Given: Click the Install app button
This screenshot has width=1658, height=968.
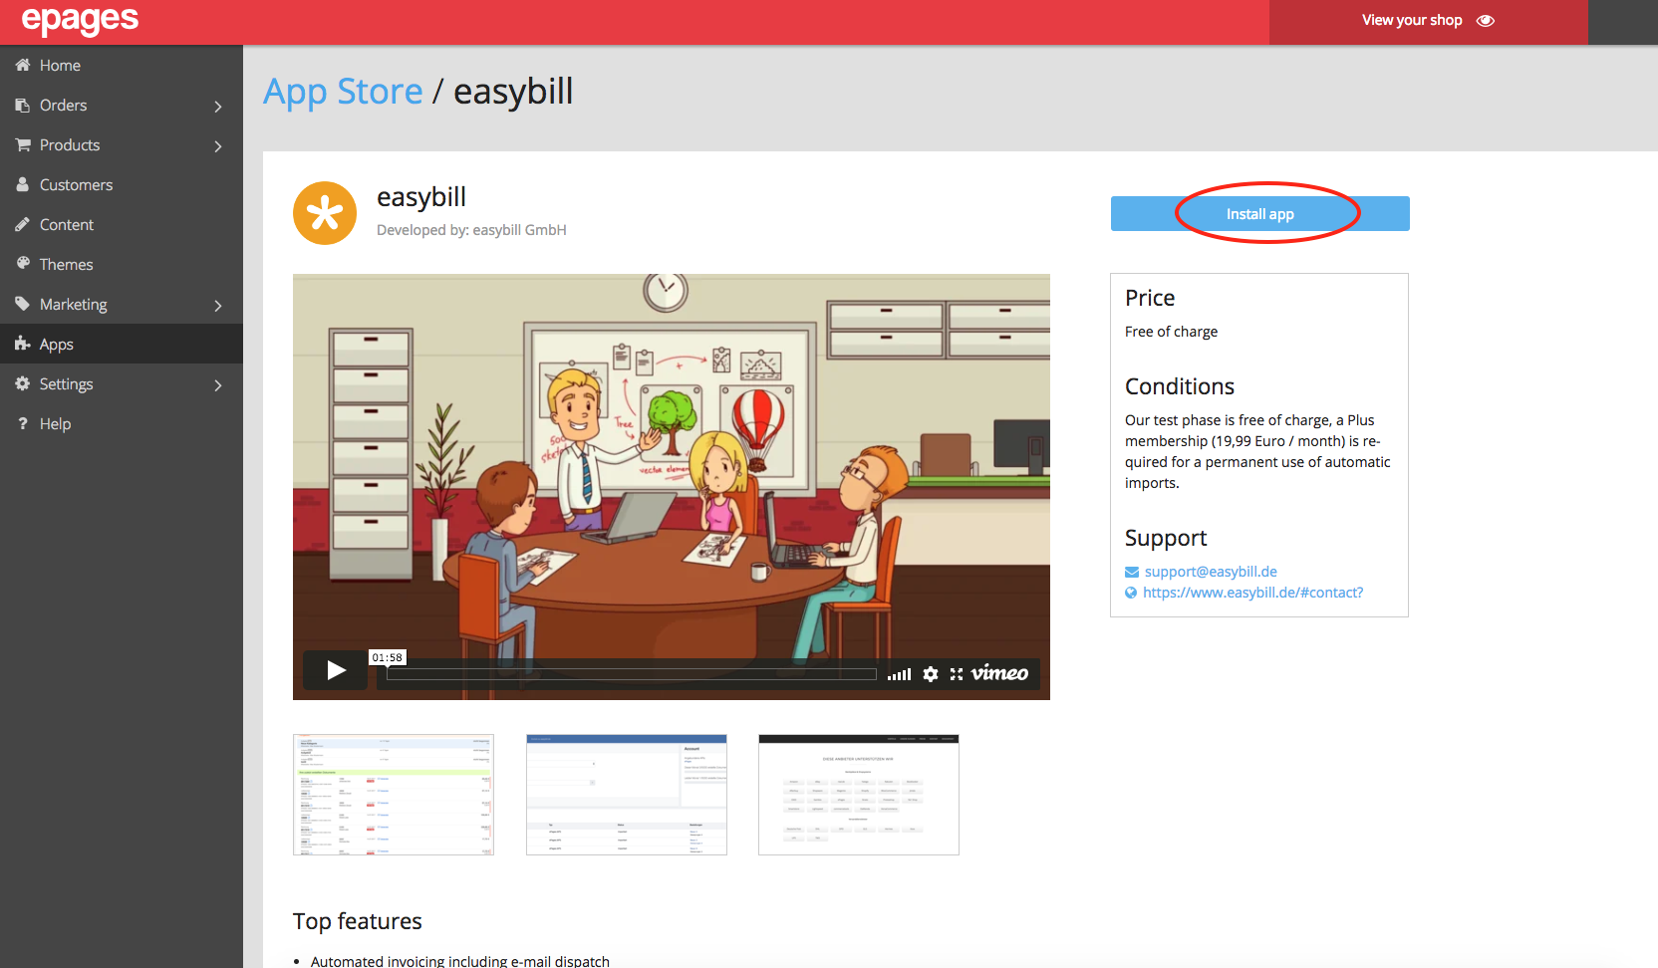Looking at the screenshot, I should click(1259, 214).
